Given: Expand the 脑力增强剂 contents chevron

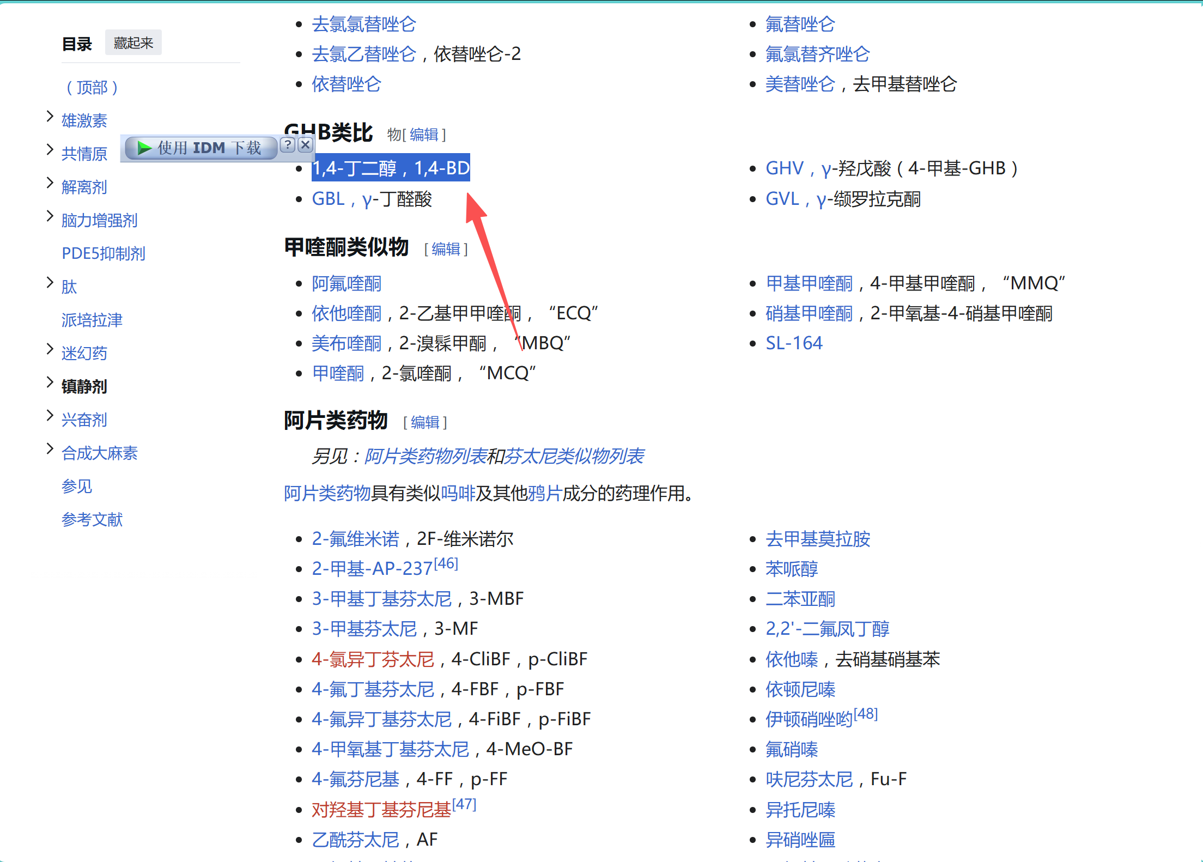Looking at the screenshot, I should pyautogui.click(x=50, y=216).
